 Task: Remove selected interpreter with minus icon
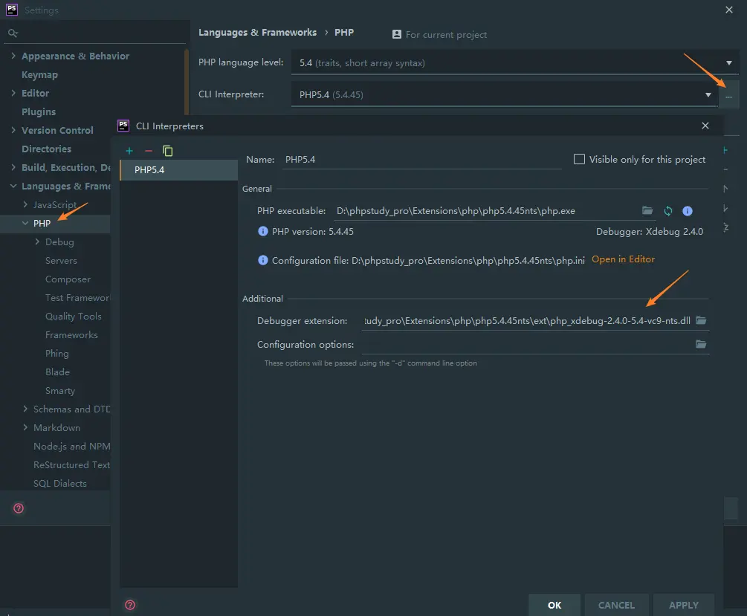(x=149, y=151)
